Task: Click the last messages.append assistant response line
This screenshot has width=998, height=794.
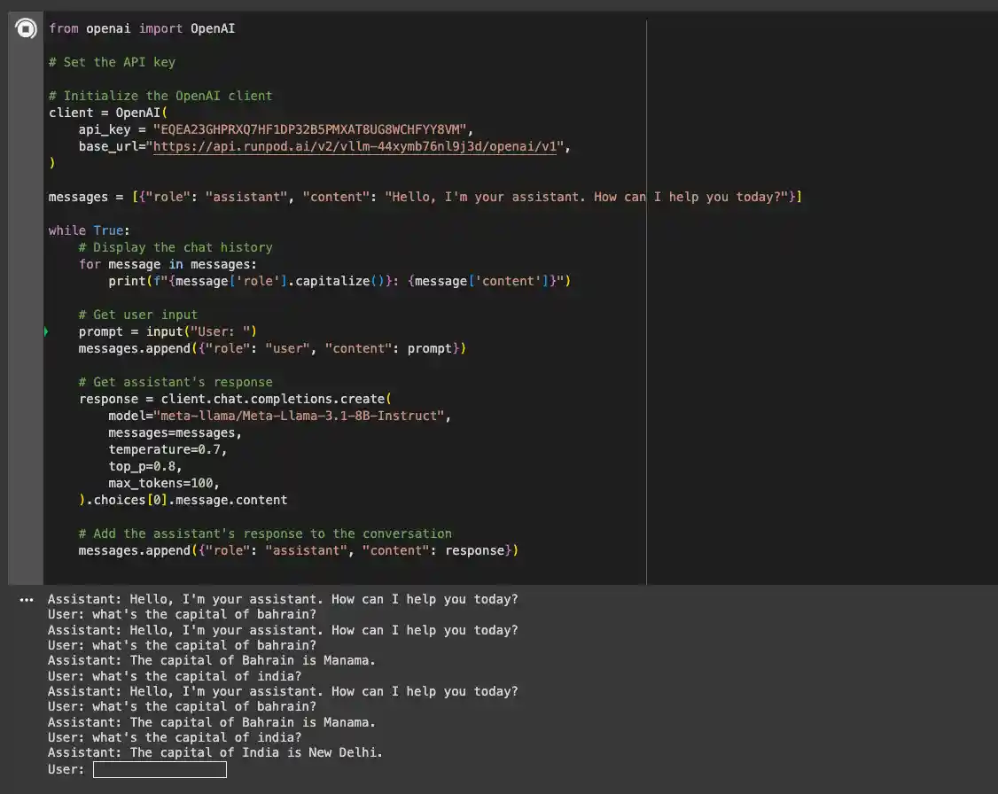Action: click(298, 550)
